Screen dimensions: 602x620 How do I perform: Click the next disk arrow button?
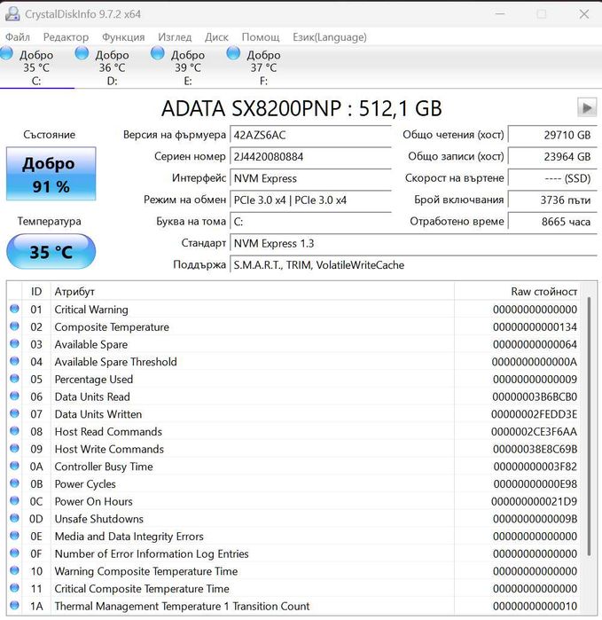(x=587, y=107)
